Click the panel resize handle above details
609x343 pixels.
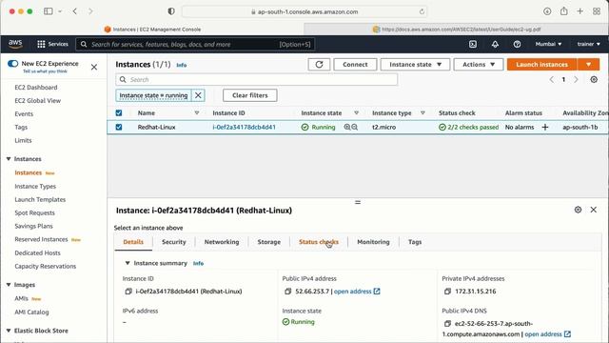[358, 202]
